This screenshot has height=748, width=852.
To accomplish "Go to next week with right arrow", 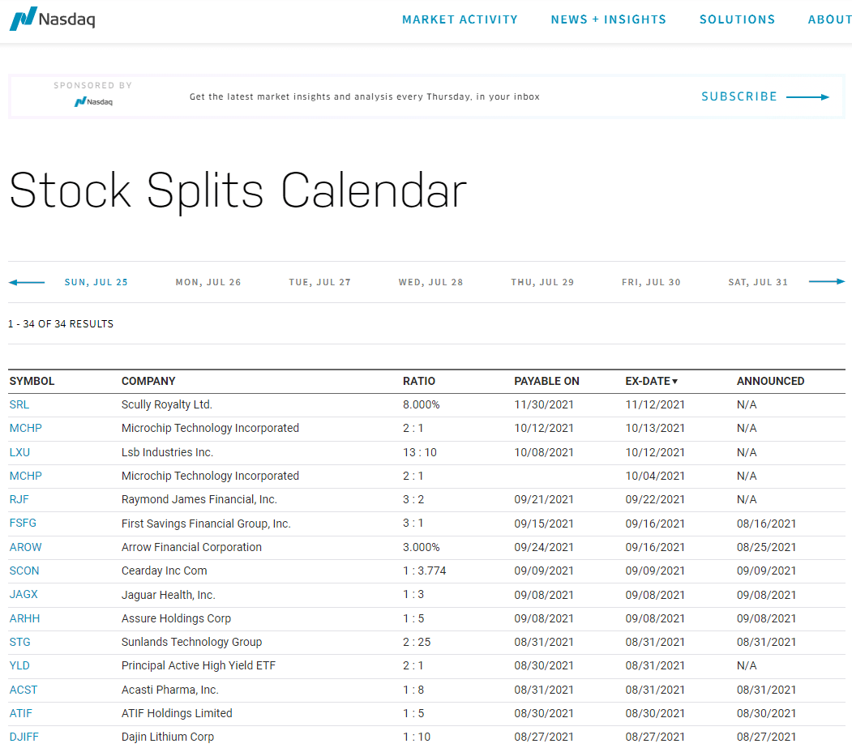I will point(827,282).
